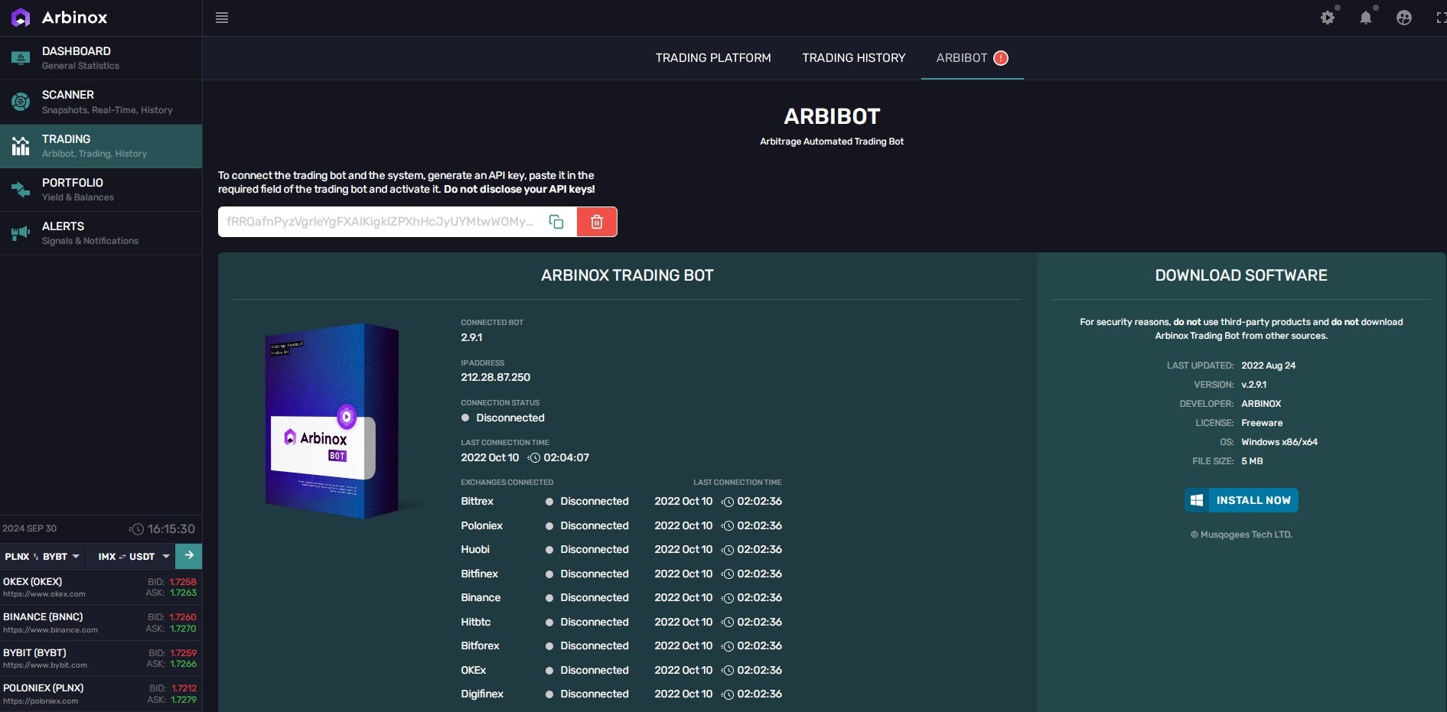
Task: Copy the API key with copy icon
Action: [x=556, y=222]
